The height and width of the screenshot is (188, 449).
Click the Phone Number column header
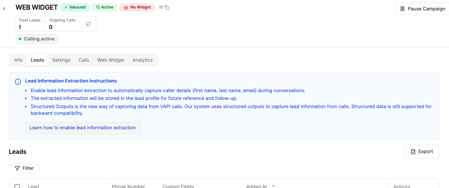point(128,186)
